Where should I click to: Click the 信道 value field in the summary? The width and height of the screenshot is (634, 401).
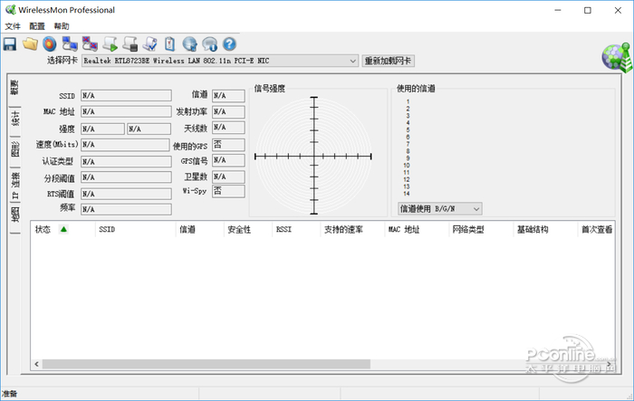point(228,95)
